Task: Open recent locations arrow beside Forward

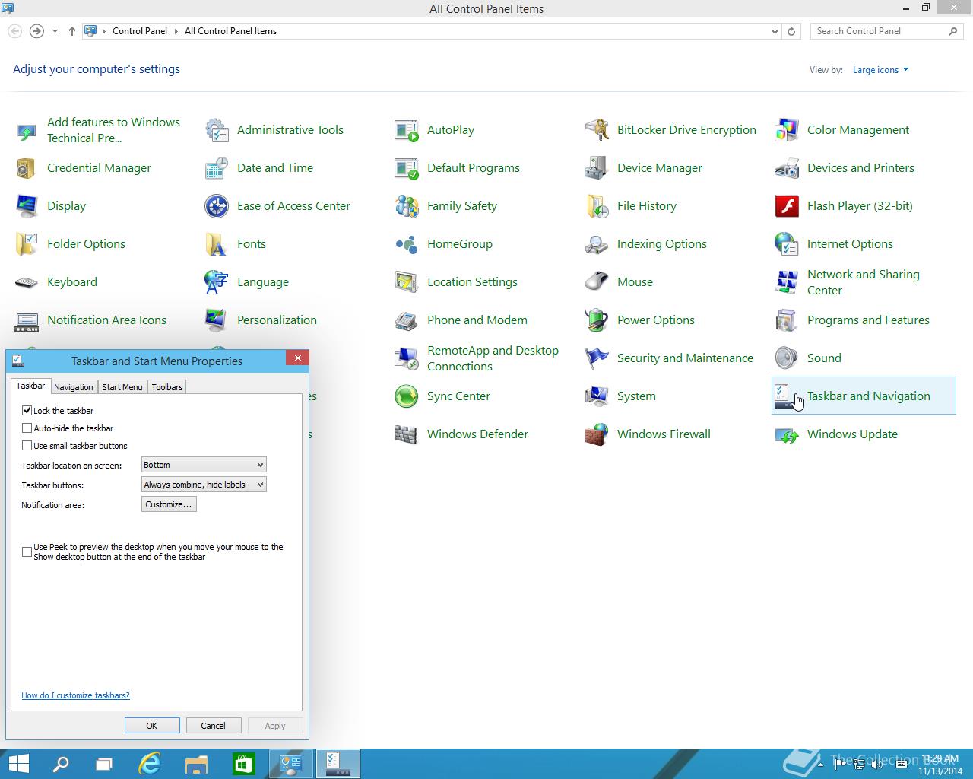Action: [x=55, y=31]
